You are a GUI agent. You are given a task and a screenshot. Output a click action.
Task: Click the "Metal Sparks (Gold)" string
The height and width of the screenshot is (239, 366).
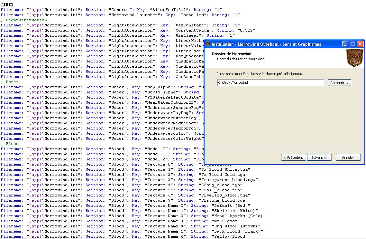tap(239, 216)
